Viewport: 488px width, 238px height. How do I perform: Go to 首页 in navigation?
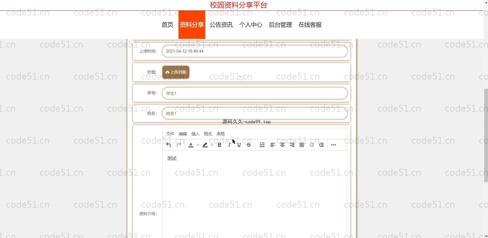coord(168,25)
